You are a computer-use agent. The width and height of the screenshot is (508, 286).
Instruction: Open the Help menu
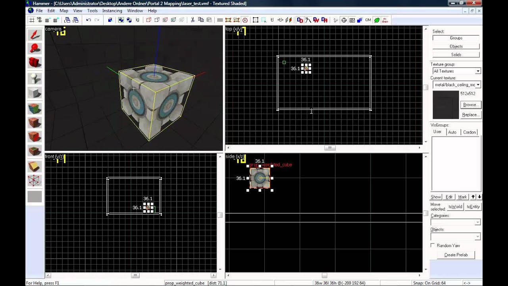pyautogui.click(x=152, y=11)
